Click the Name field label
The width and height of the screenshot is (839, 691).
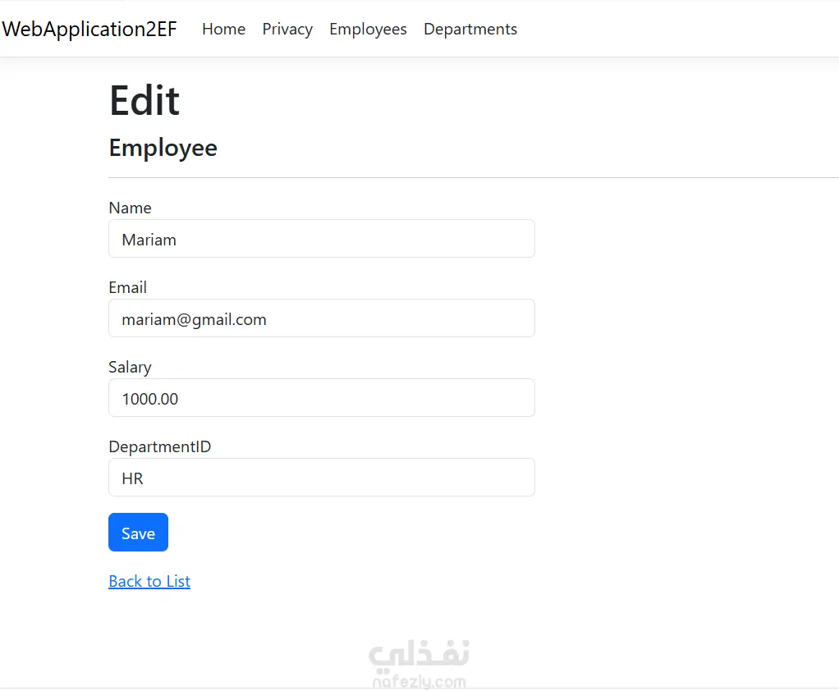pos(130,208)
